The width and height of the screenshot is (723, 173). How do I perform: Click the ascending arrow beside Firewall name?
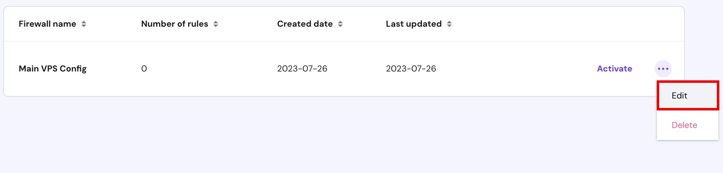(84, 22)
